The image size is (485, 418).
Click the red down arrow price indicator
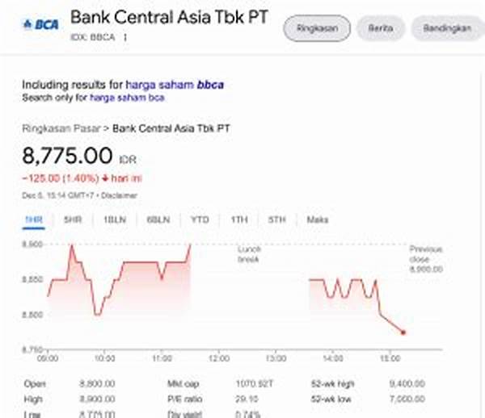pos(104,178)
